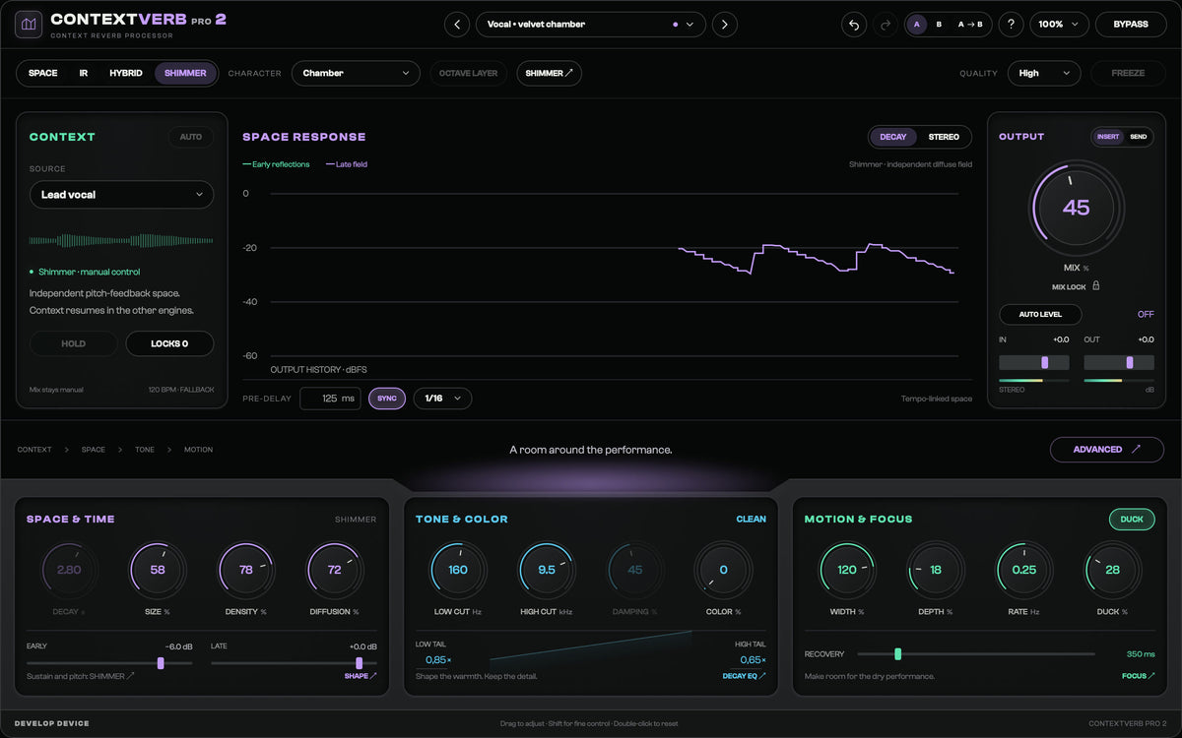Set output mode to INSERT

click(x=1108, y=137)
